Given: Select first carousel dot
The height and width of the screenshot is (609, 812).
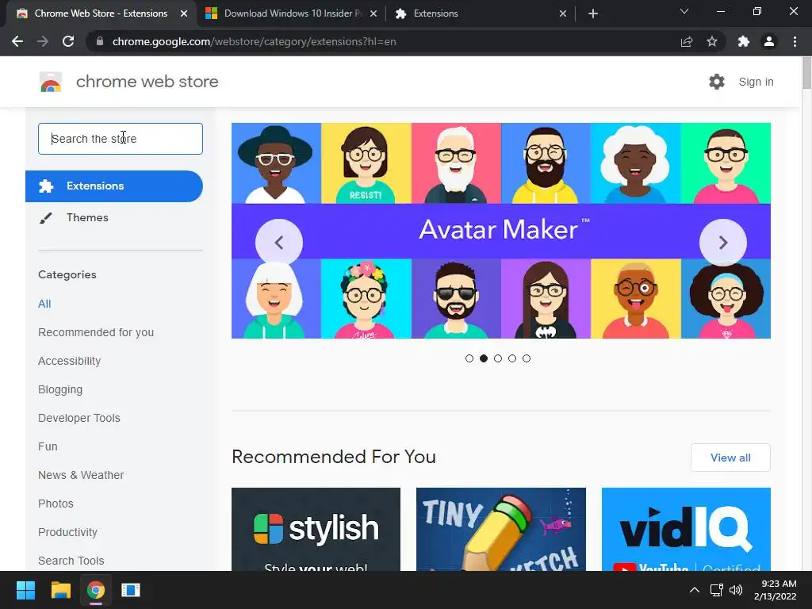Looking at the screenshot, I should tap(469, 358).
